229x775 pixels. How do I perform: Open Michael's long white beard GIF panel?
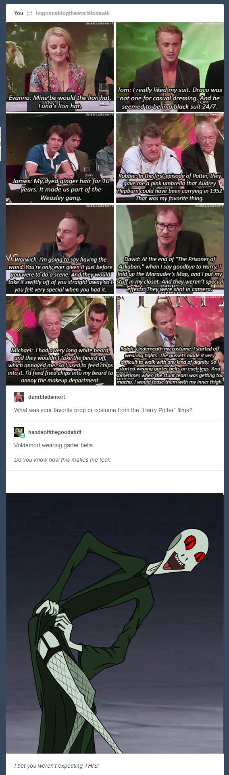point(60,341)
